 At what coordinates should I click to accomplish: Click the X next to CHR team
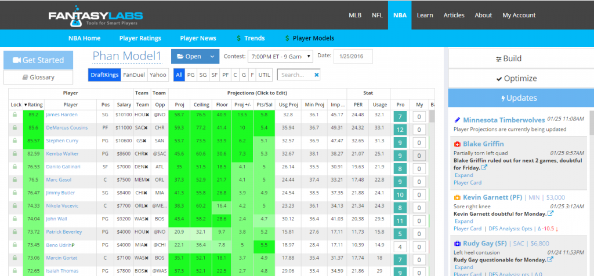coord(147,154)
